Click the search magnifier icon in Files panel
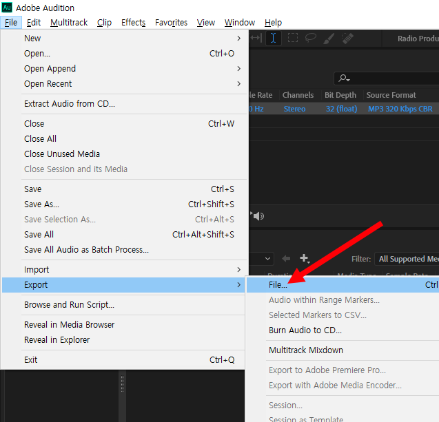Image resolution: width=439 pixels, height=422 pixels. 344,78
